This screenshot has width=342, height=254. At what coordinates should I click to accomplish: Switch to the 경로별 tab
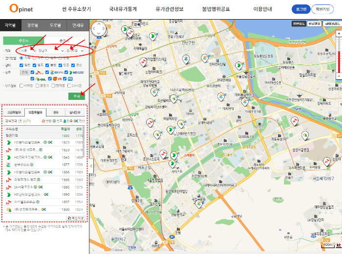(33, 25)
